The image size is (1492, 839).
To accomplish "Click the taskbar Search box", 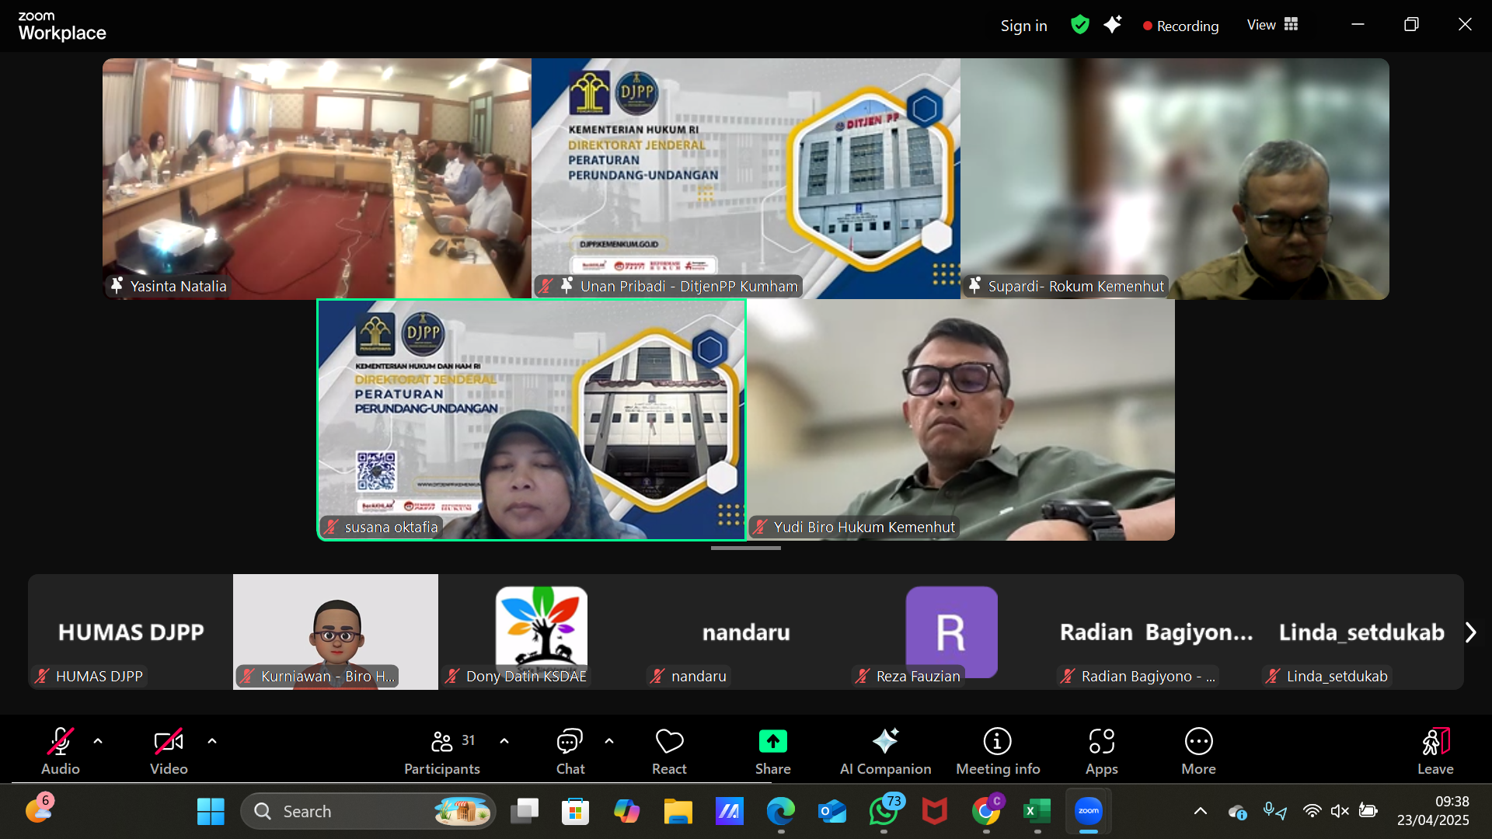I will coord(368,812).
